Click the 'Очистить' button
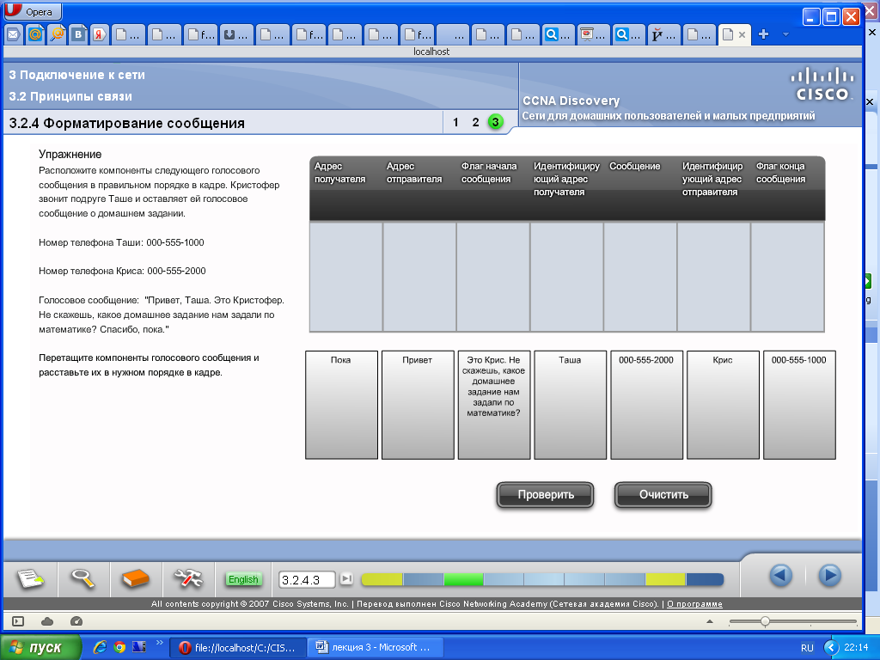The width and height of the screenshot is (880, 660). tap(663, 495)
